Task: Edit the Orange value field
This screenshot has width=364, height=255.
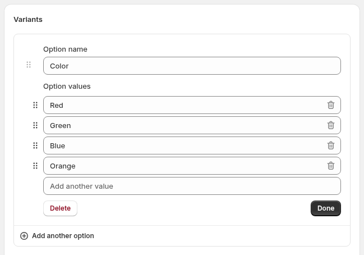Action: [192, 166]
